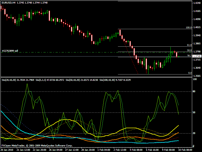Click the 20 Jan 2010 date marker
The image size is (202, 152).
pos(7,150)
